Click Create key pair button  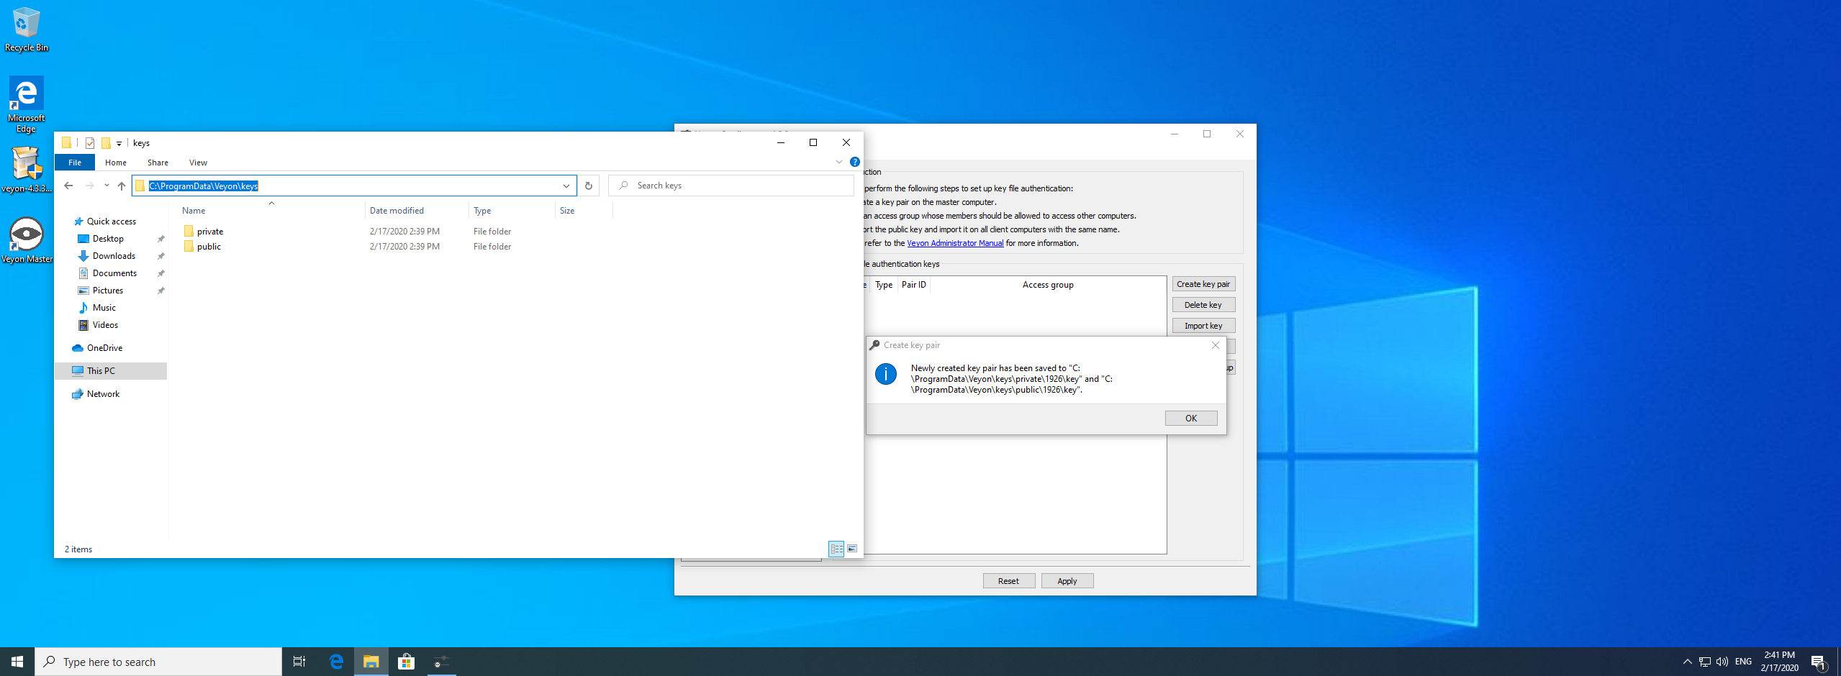click(1203, 284)
